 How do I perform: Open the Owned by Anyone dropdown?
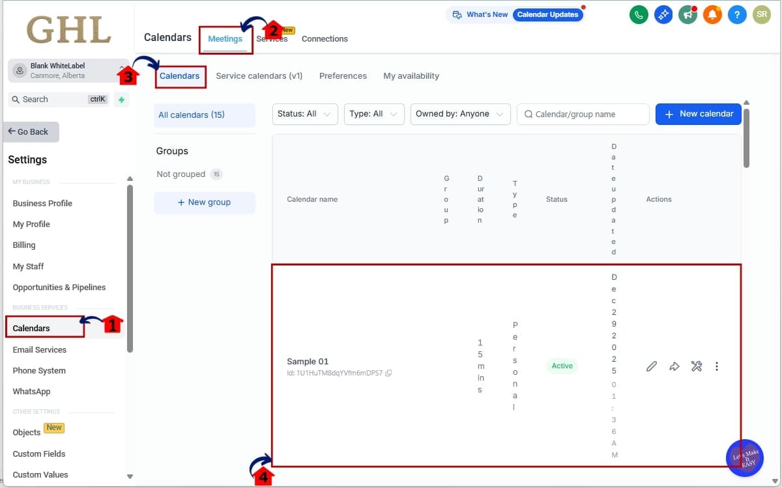(460, 113)
